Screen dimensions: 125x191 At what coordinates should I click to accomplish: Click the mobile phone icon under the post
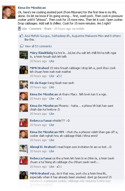(x=19, y=29)
